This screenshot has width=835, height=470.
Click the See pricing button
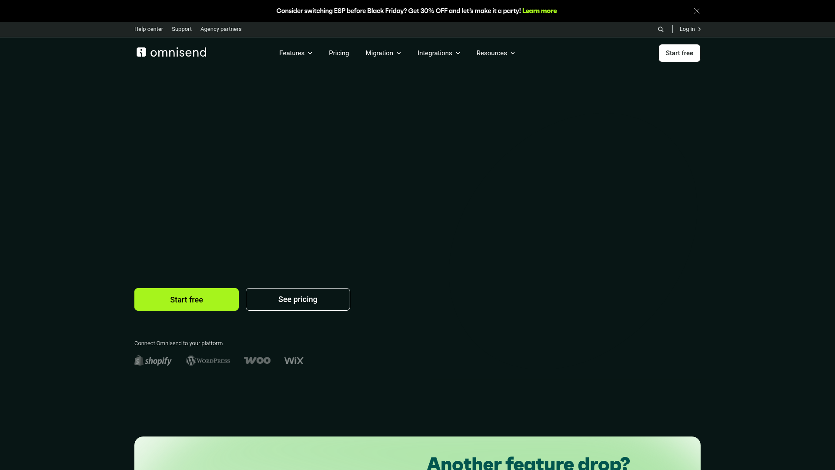297,299
